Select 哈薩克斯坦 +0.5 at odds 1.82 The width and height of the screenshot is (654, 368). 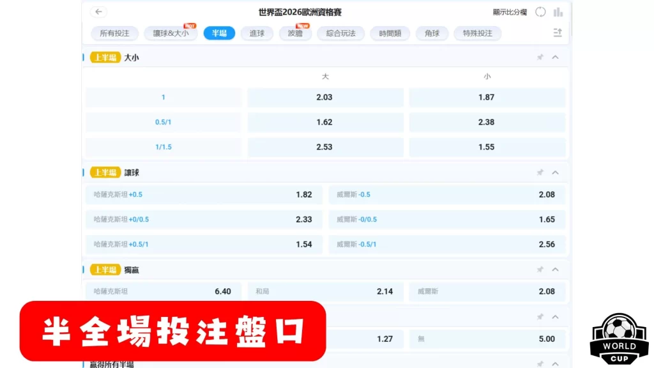click(x=204, y=194)
